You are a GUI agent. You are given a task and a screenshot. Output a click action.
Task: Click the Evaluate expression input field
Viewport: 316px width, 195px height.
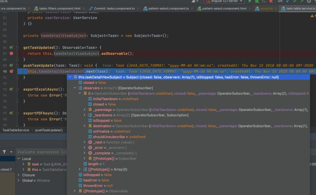(x=42, y=152)
